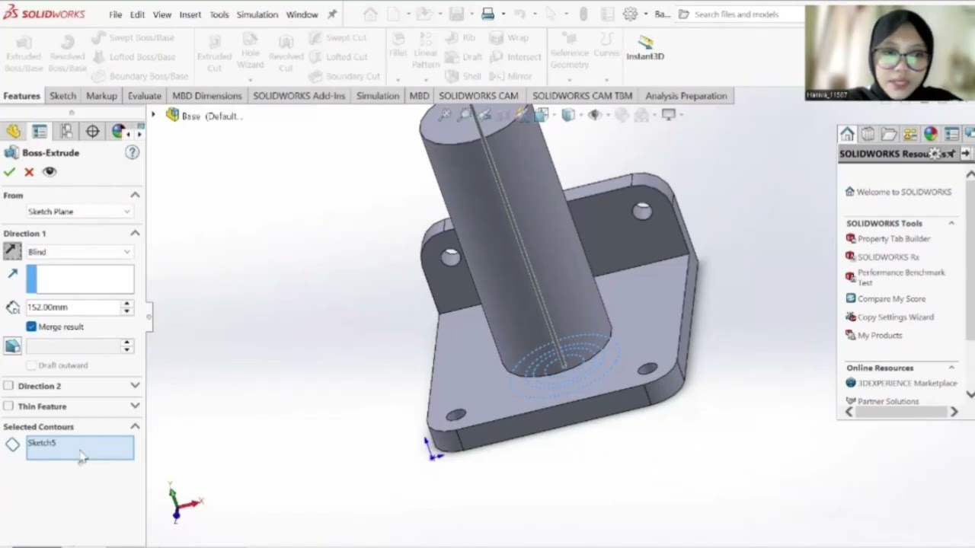Switch to the Analysis Preparation tab
975x548 pixels.
(x=686, y=96)
